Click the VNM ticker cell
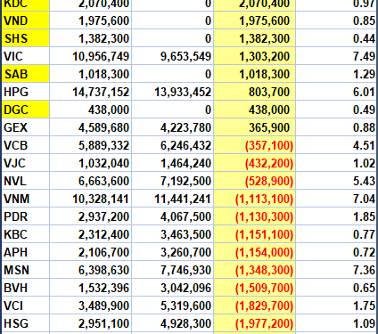 26,199
